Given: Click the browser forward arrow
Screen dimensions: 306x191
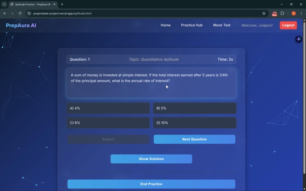Looking at the screenshot, I should [12, 13].
